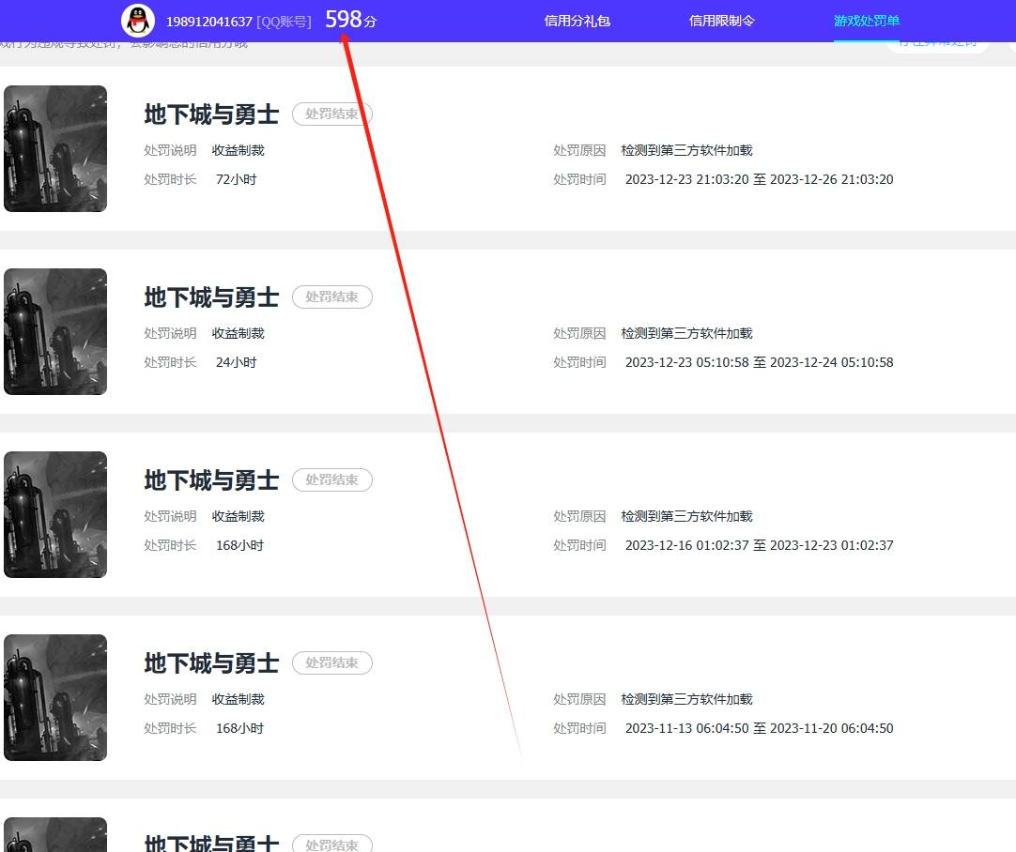Open the fourth 地下城与勇士 title link
The width and height of the screenshot is (1016, 852).
[x=210, y=662]
